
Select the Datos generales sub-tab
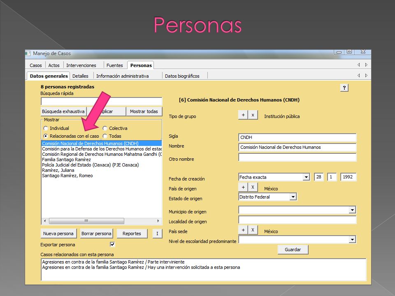click(x=49, y=76)
